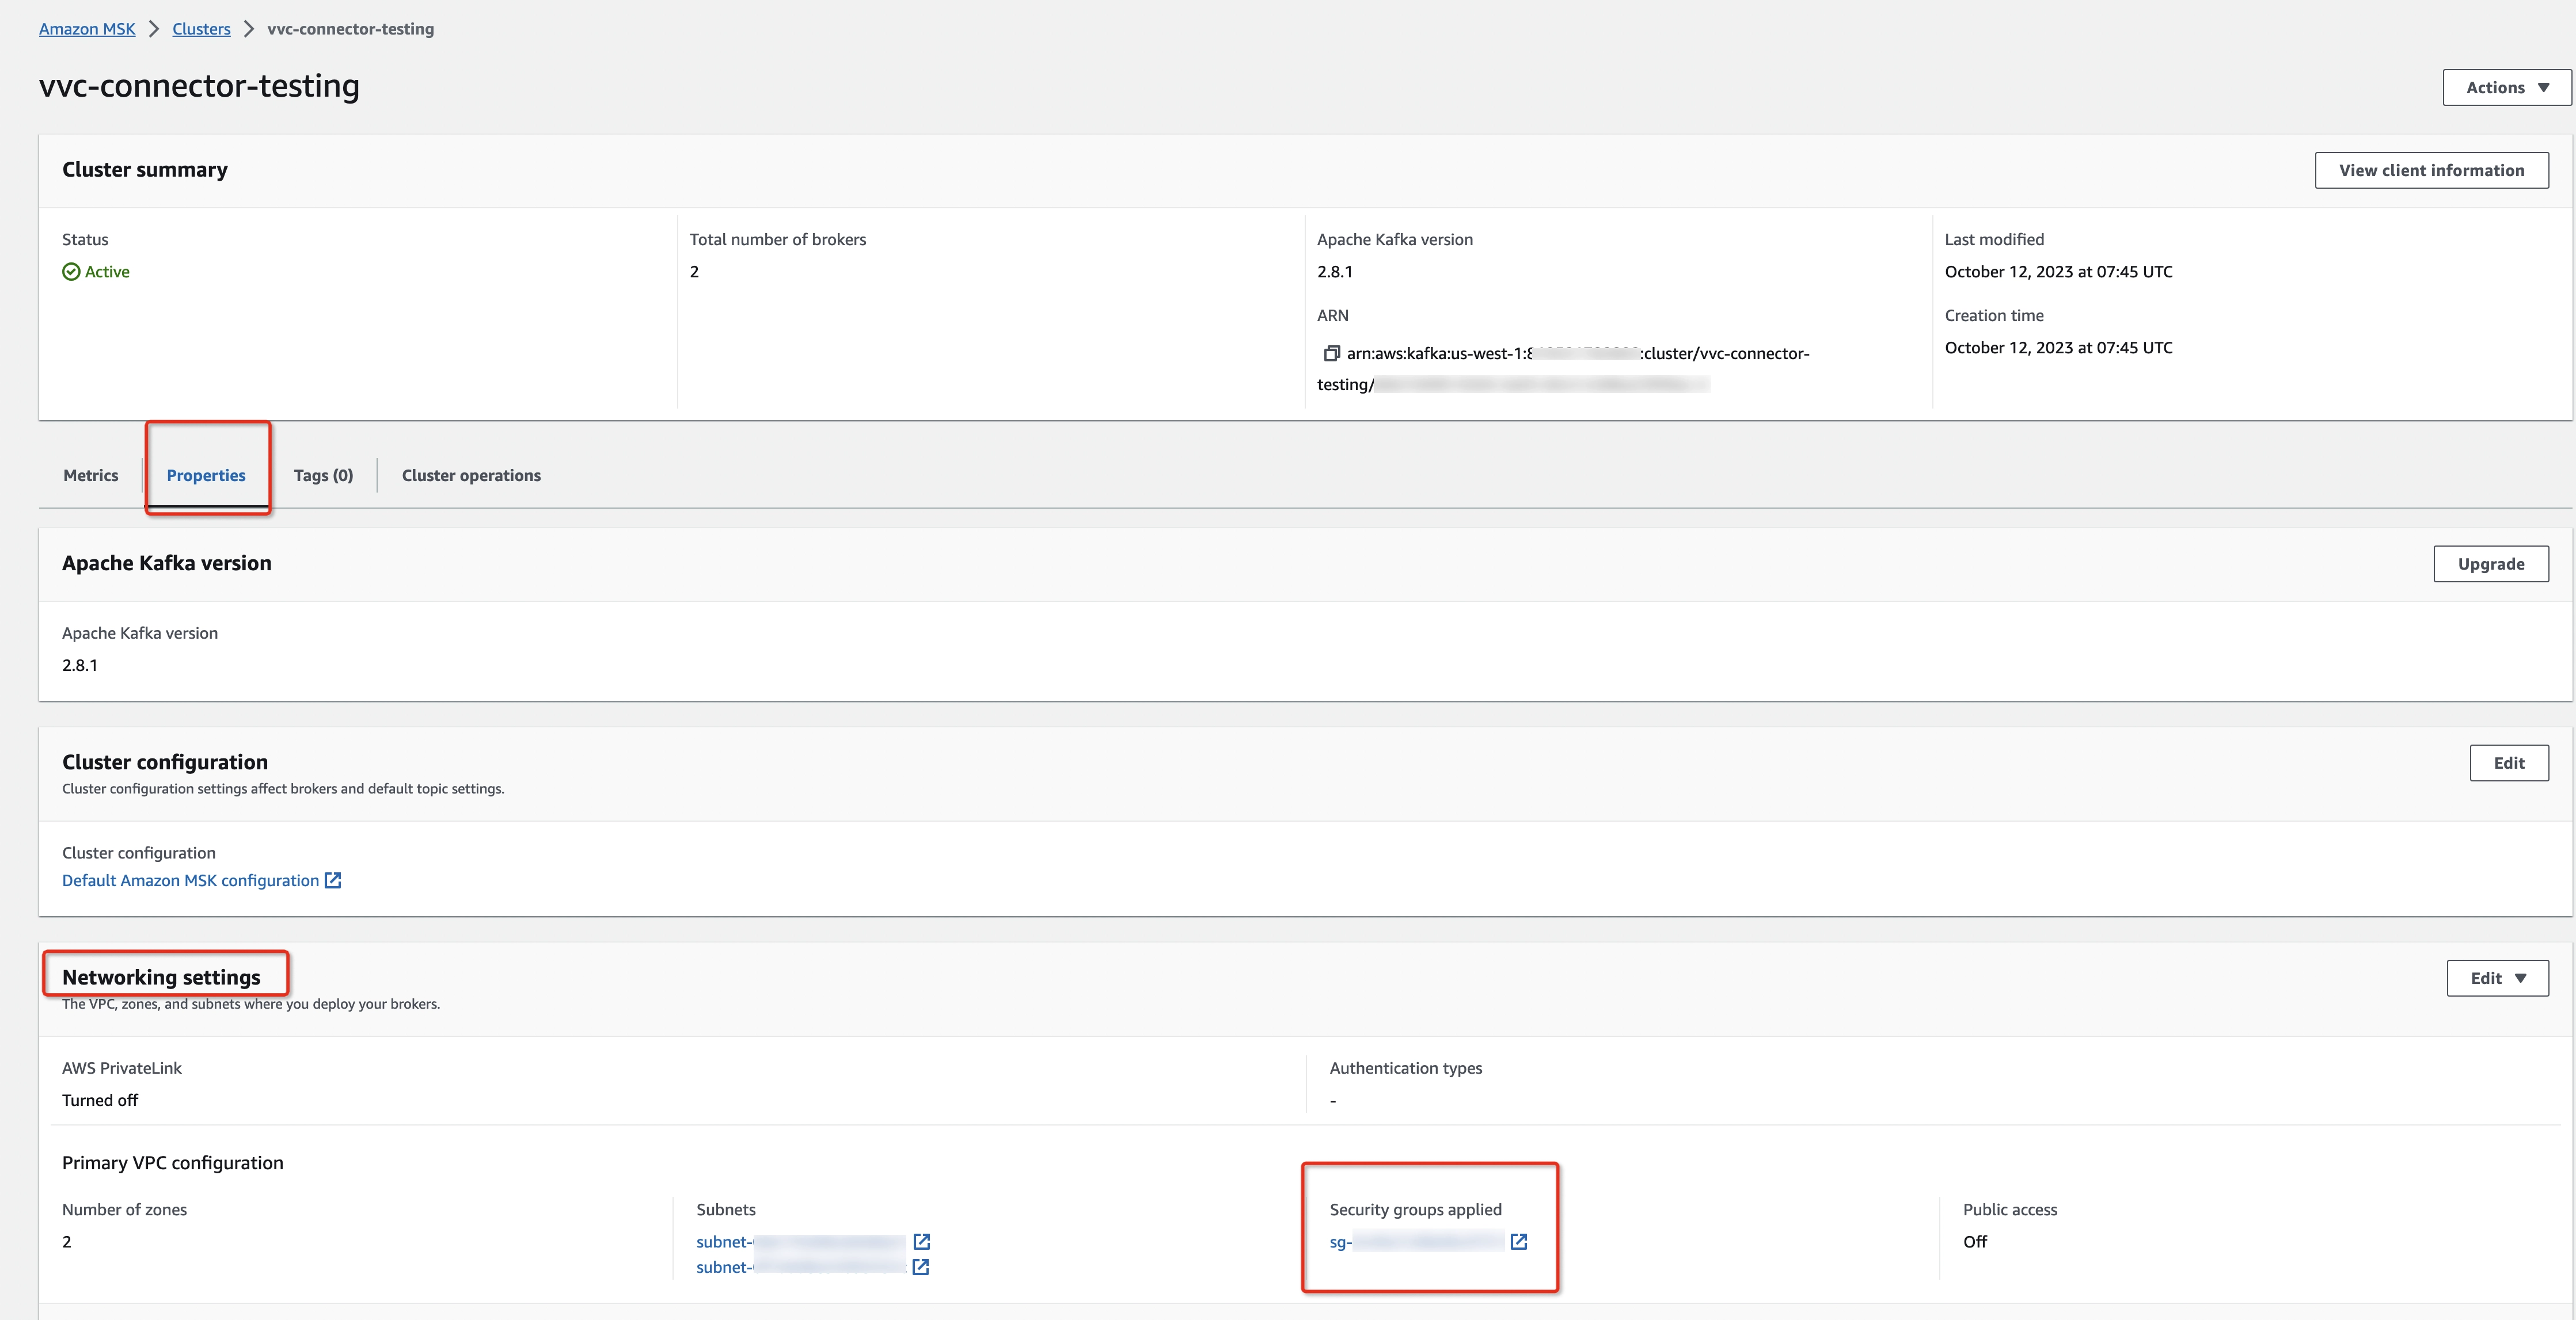2576x1320 pixels.
Task: Open the security group external link icon
Action: pyautogui.click(x=1519, y=1242)
